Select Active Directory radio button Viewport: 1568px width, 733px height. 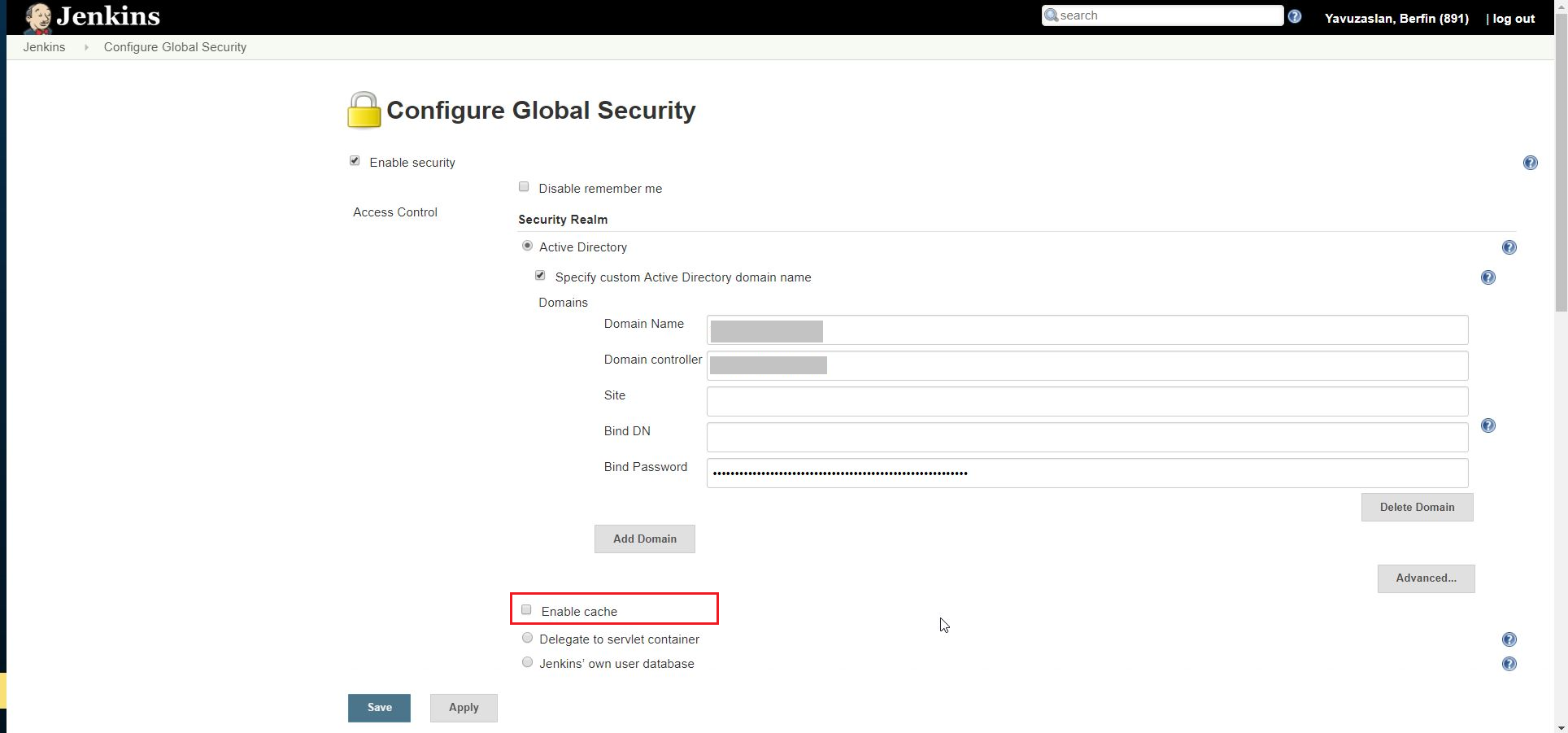pos(527,246)
